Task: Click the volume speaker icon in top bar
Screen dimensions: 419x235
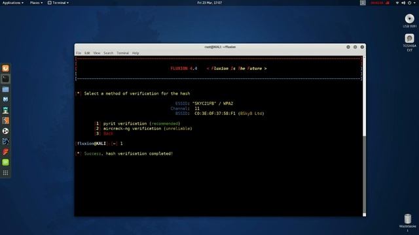Action: (x=403, y=3)
